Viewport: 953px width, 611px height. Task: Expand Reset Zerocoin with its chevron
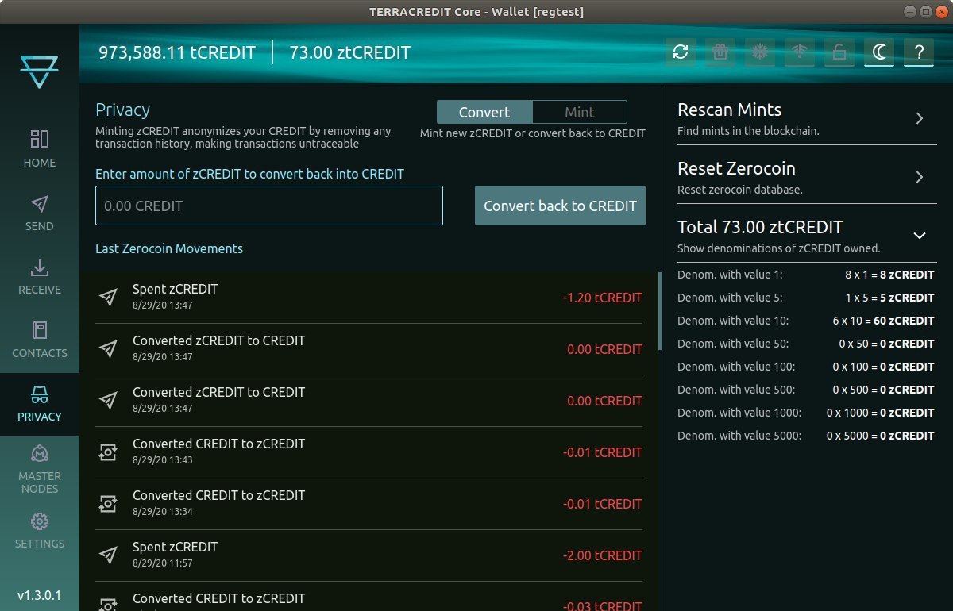click(x=920, y=177)
